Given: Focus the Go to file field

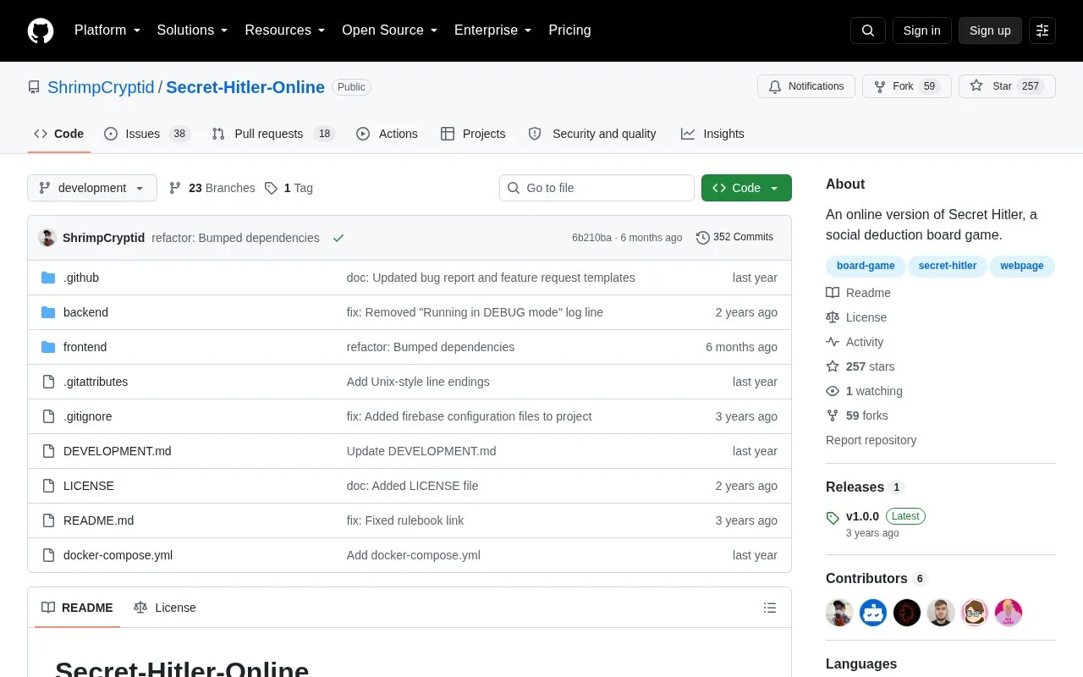Looking at the screenshot, I should tap(596, 188).
